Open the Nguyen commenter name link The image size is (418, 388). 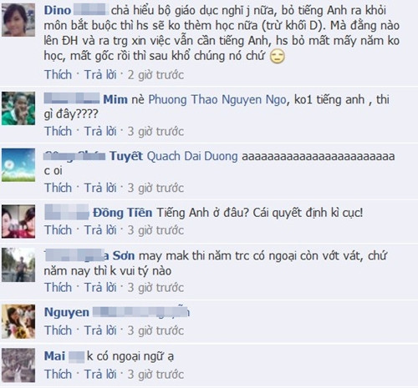click(x=67, y=312)
